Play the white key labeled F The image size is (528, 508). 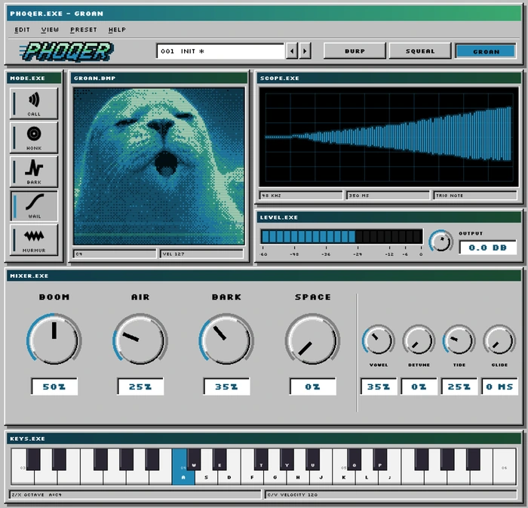click(x=252, y=476)
